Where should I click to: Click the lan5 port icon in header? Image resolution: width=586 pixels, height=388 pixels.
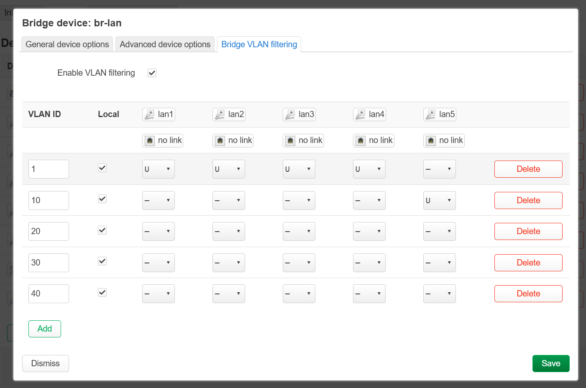430,115
